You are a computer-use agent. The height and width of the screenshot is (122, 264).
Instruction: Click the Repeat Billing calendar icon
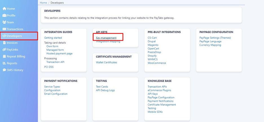coord(4,56)
